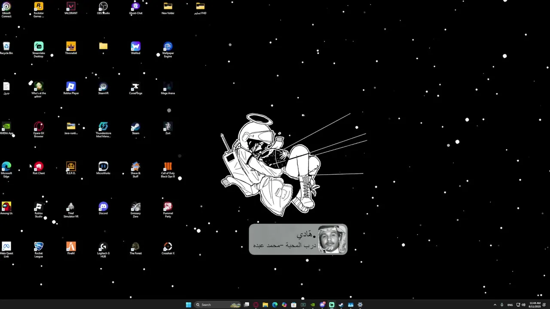Open the ENG language switcher
Viewport: 550px width, 309px height.
[x=510, y=305]
